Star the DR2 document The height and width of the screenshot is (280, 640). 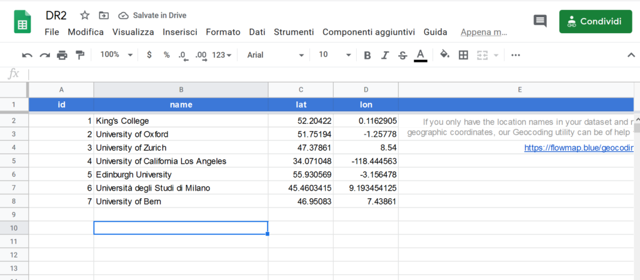pos(85,15)
